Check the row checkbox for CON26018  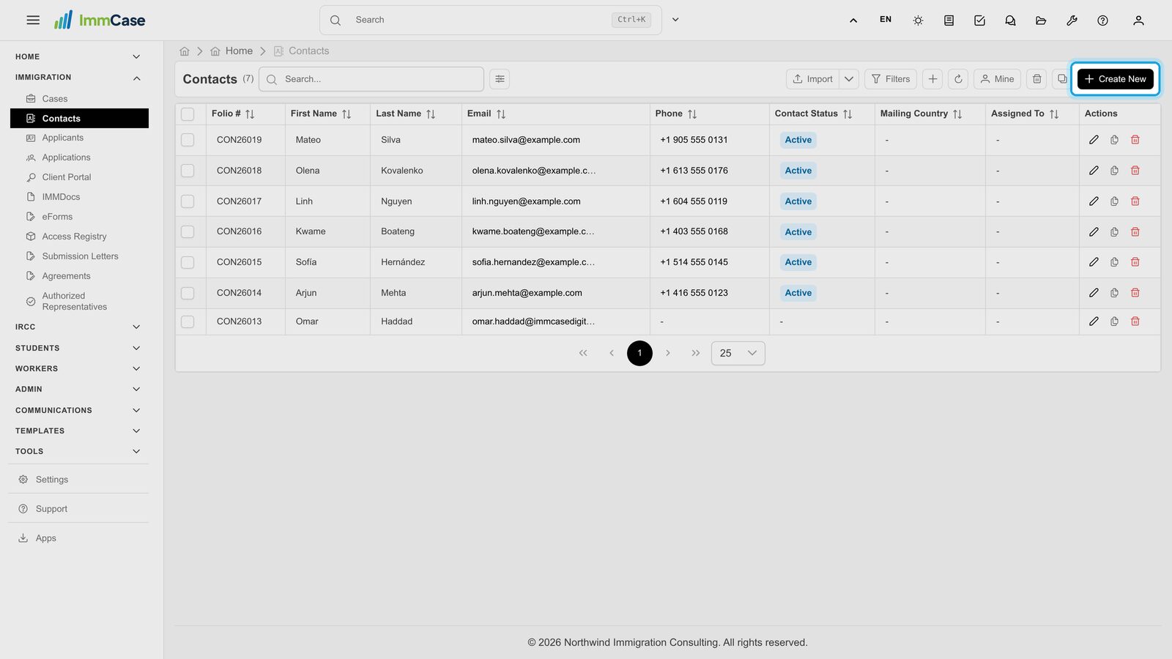point(188,171)
